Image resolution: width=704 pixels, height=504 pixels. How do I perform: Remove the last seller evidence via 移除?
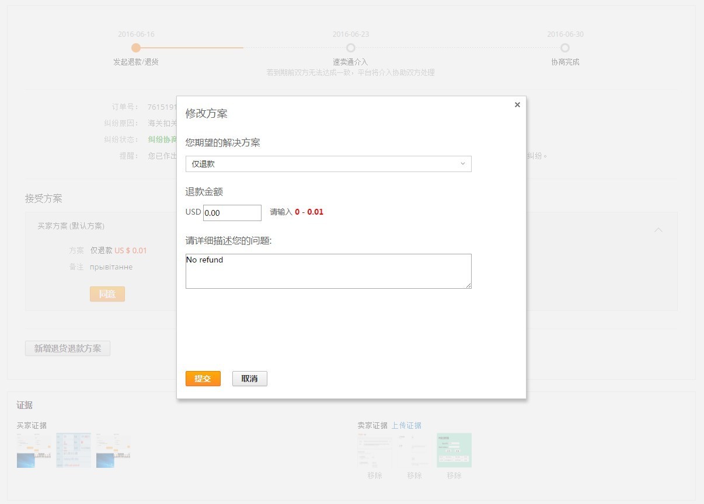(x=454, y=475)
